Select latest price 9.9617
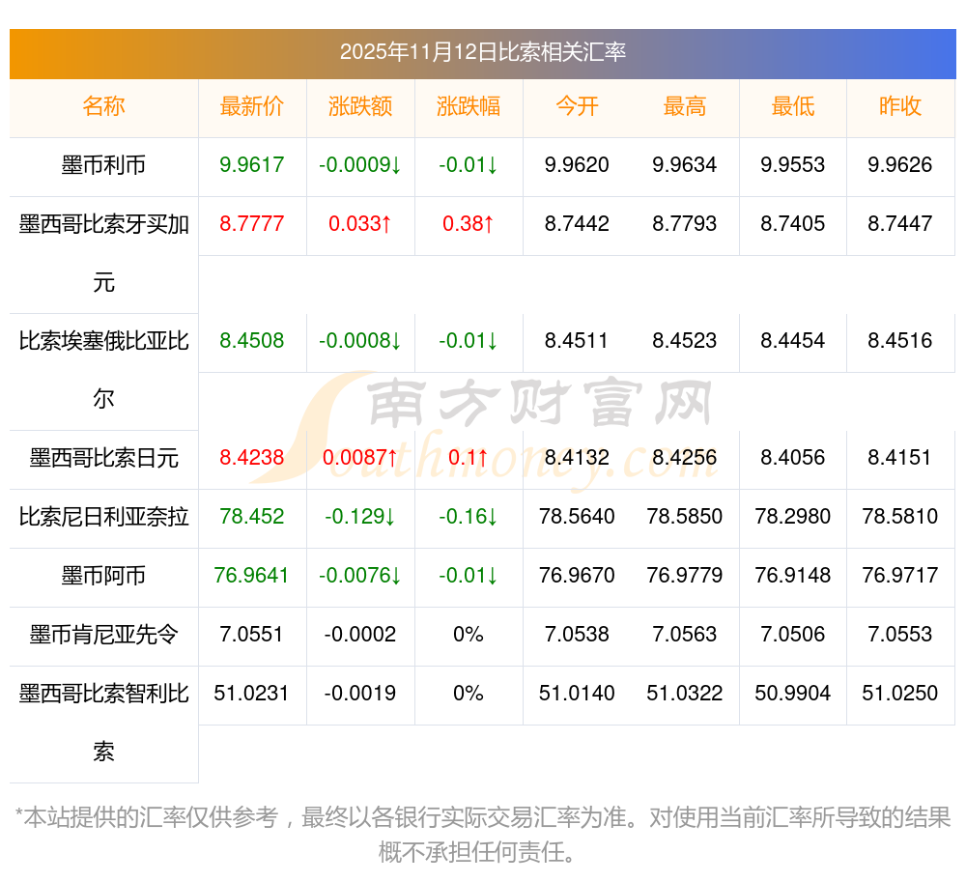Viewport: 966px width, 882px height. pyautogui.click(x=252, y=164)
